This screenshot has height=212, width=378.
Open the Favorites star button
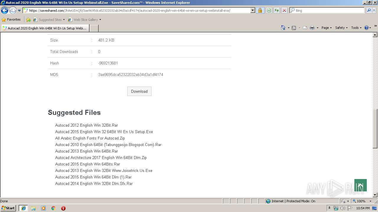[11, 20]
